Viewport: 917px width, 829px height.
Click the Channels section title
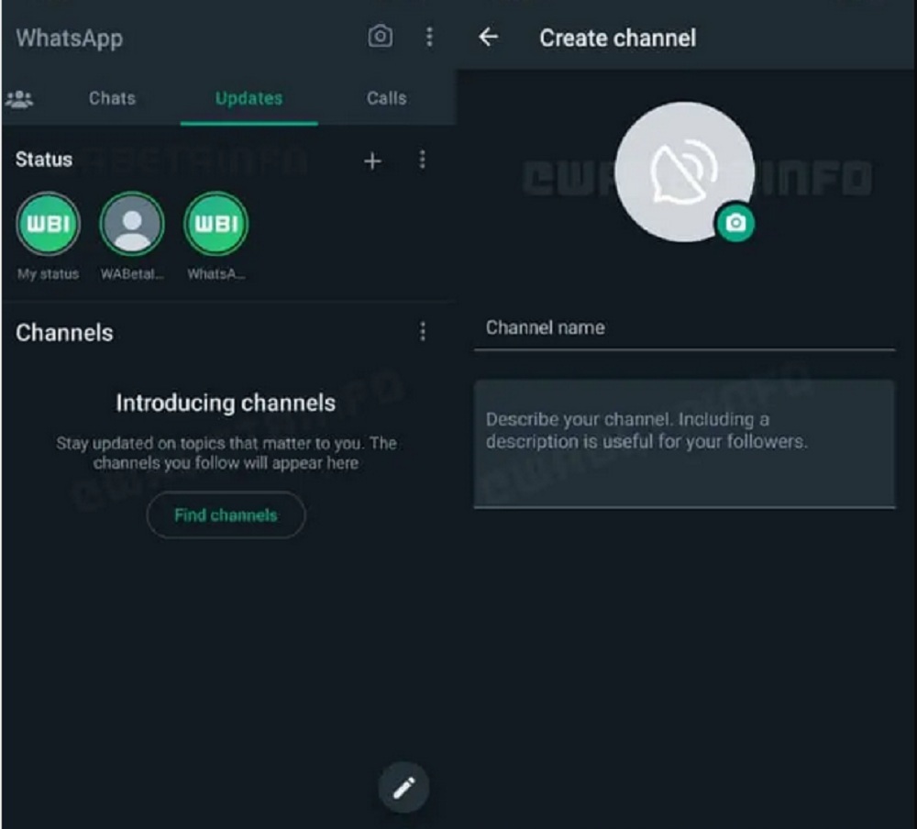coord(64,333)
